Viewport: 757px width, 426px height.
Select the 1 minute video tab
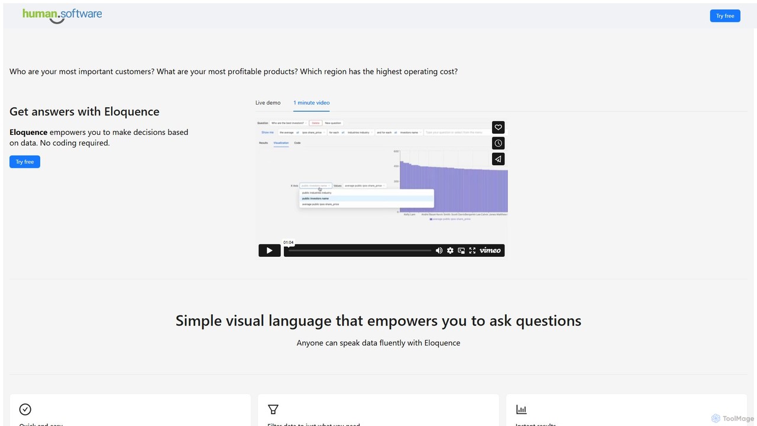[x=312, y=103]
